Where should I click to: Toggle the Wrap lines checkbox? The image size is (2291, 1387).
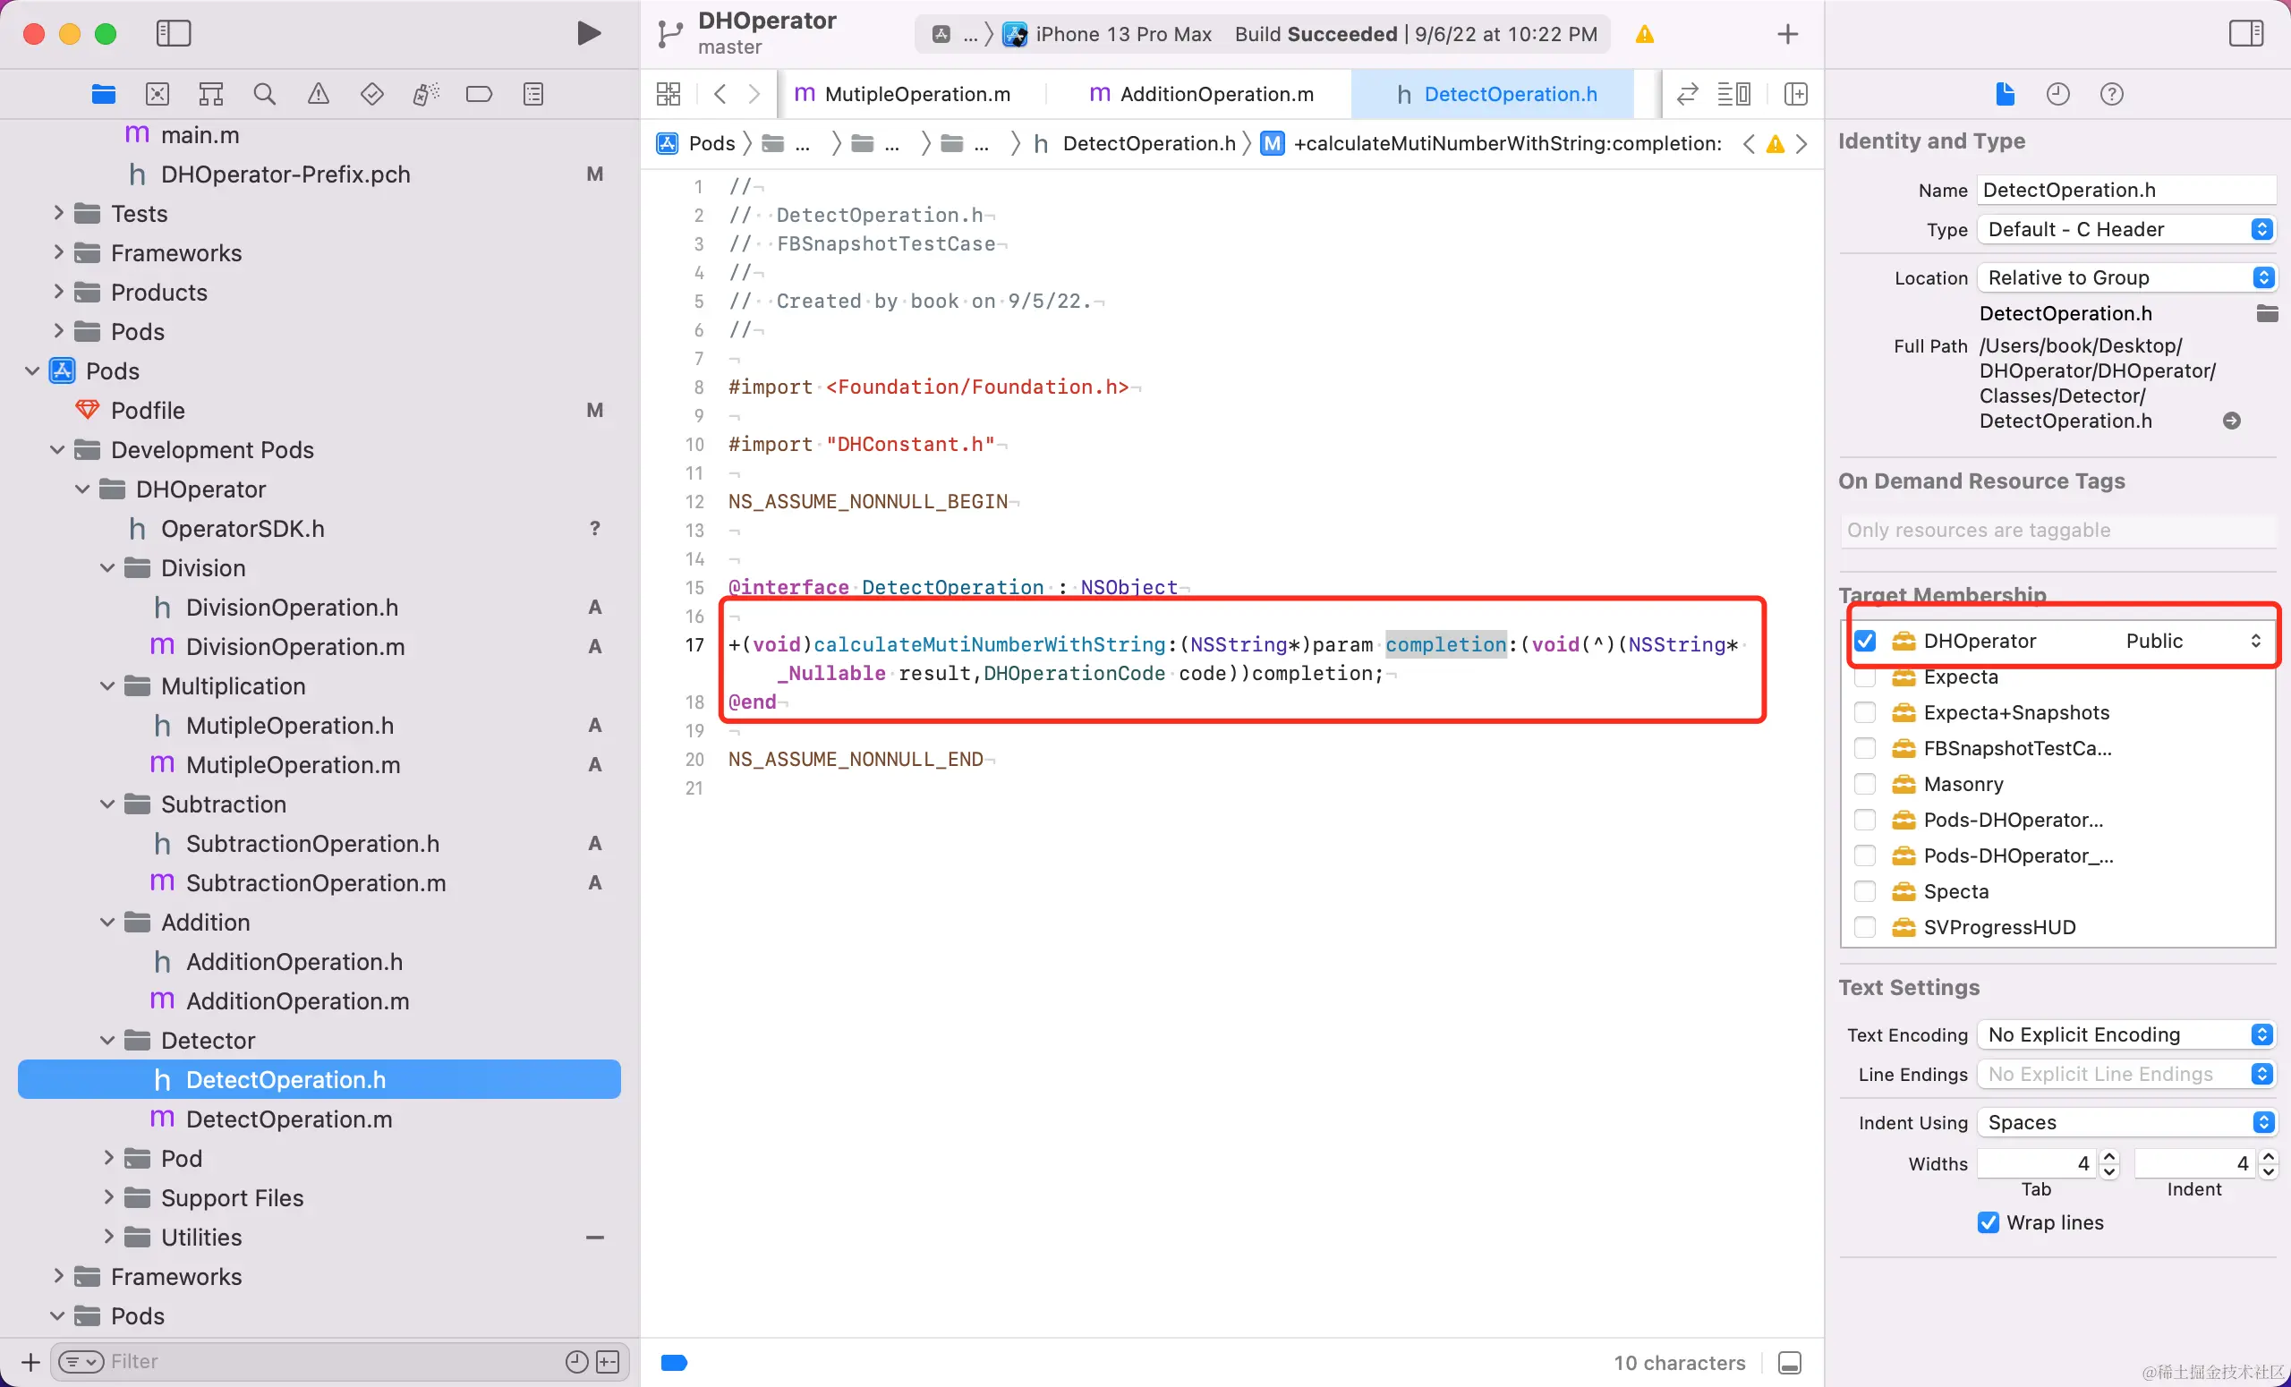click(x=1988, y=1222)
